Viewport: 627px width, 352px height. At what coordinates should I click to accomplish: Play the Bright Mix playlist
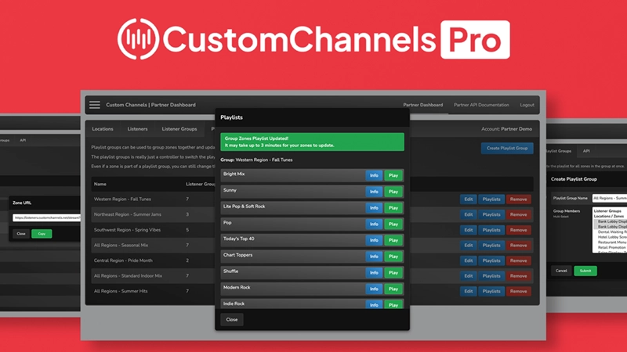(393, 175)
